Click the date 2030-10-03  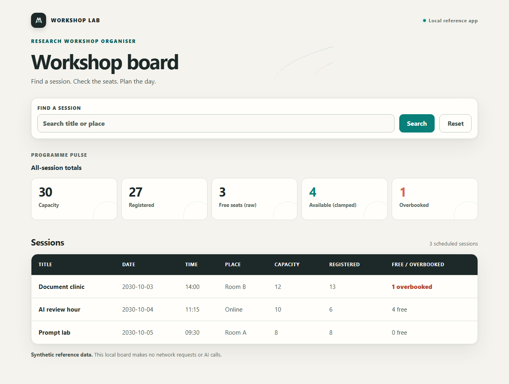[x=138, y=287]
